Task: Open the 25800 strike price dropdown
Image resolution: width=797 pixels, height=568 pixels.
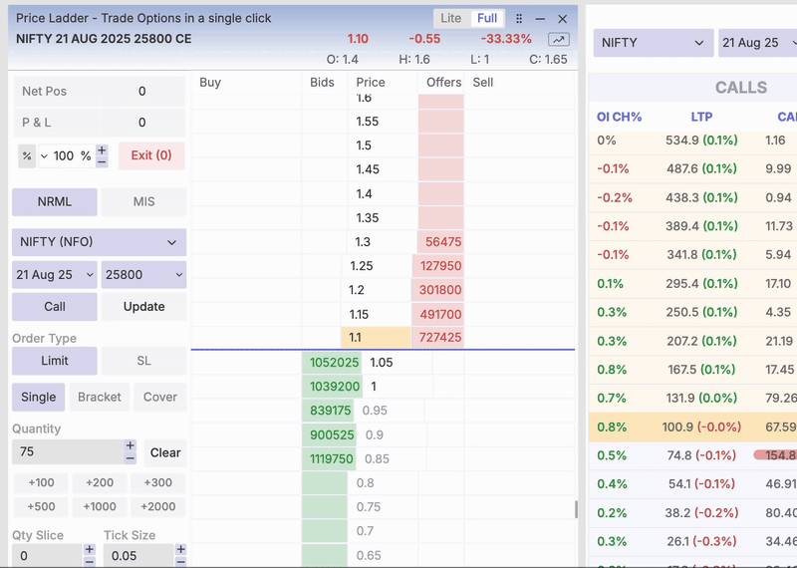Action: 143,274
